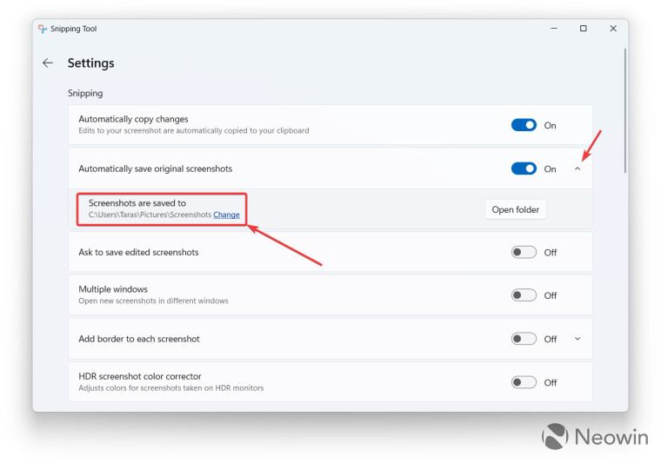
Task: Select the Settings page title
Action: [x=91, y=63]
